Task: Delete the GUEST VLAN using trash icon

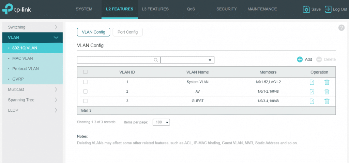Action: click(327, 101)
